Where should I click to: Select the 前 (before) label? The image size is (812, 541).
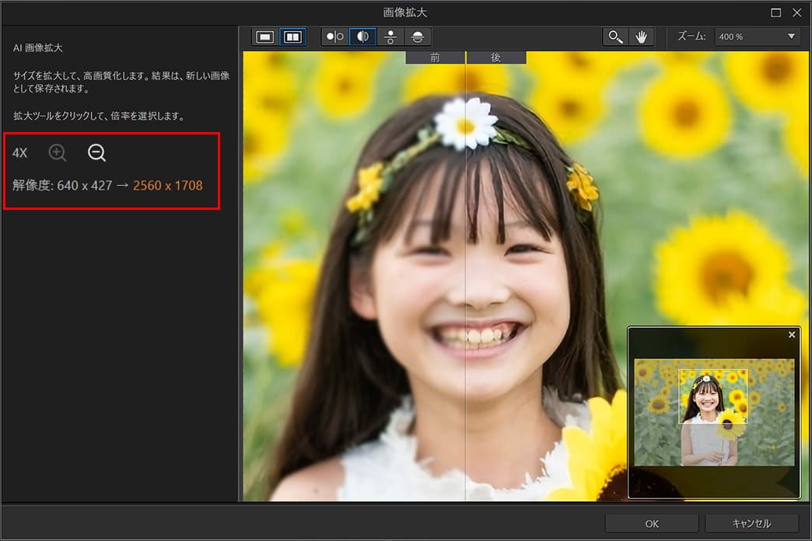pos(435,57)
